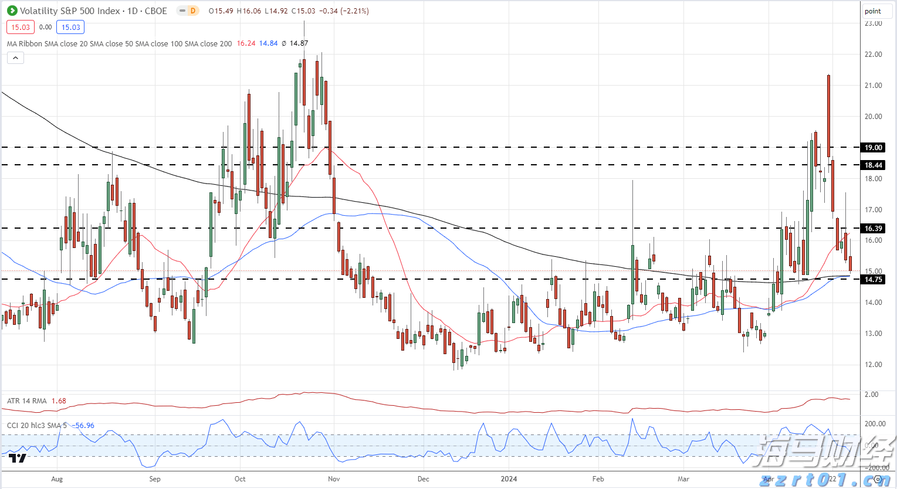Viewport: 897px width, 489px height.
Task: Collapse the indicator legend with the up-arrow button
Action: click(x=15, y=57)
